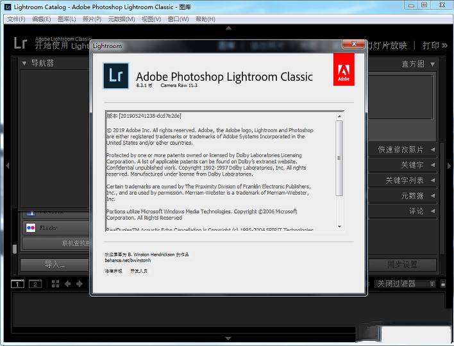Collapse the top module panel arrow
This screenshot has height=346, width=454.
coord(228,28)
